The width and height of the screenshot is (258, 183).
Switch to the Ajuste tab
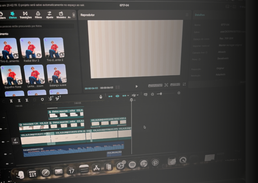(x=50, y=15)
